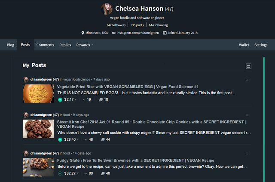Open comments icon showing 44 replies
This screenshot has width=275, height=182.
tap(103, 140)
